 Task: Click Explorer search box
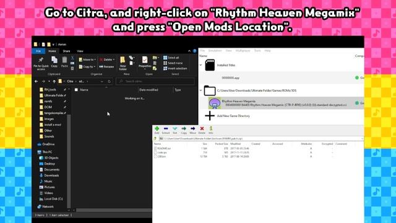tap(155, 81)
